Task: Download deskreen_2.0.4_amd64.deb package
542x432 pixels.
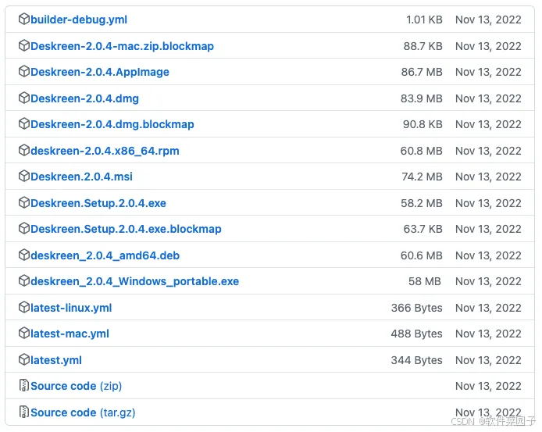Action: (105, 255)
